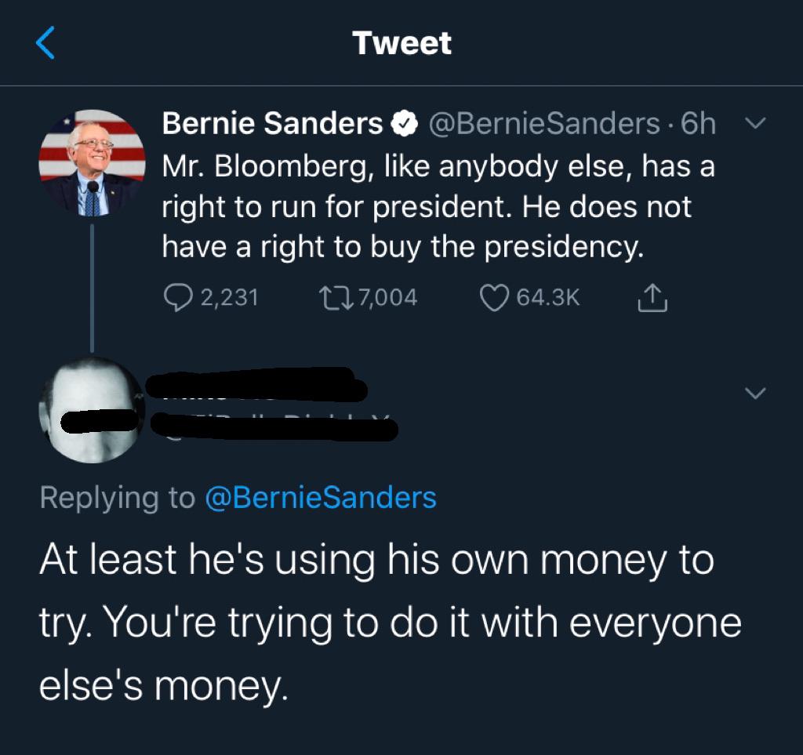
Task: Open the chevron menu on the reply
Action: point(755,394)
